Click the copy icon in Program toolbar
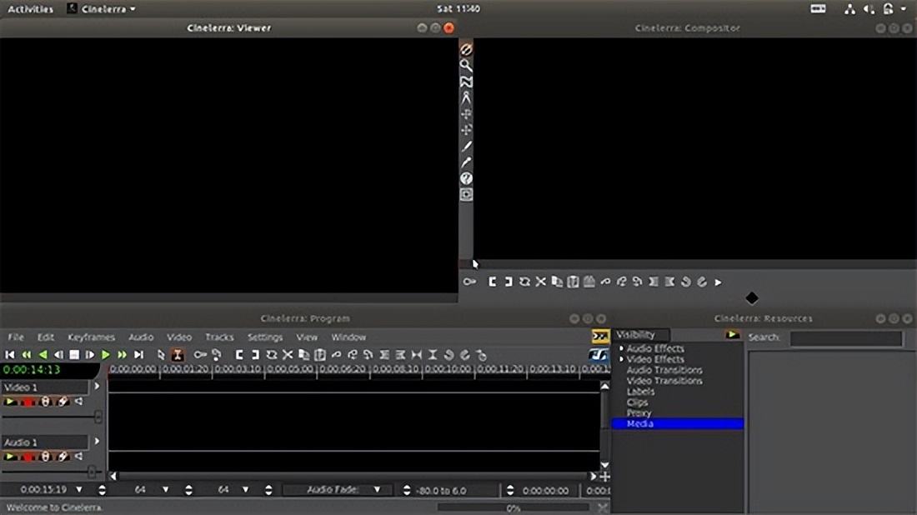The width and height of the screenshot is (917, 515). [303, 355]
